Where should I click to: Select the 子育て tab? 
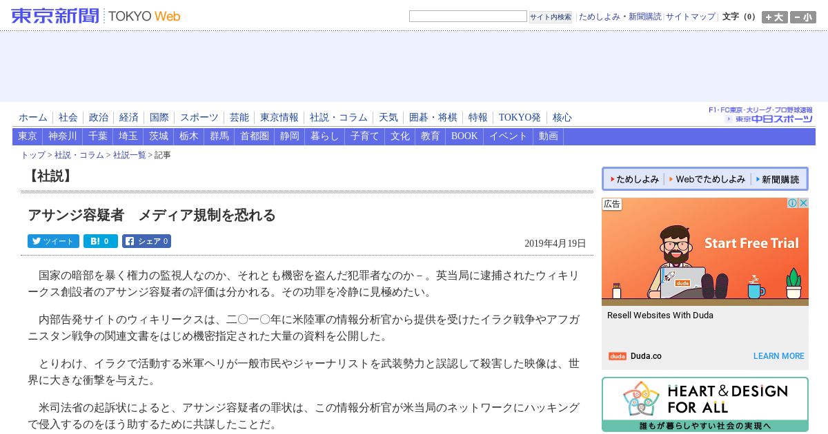pos(365,136)
